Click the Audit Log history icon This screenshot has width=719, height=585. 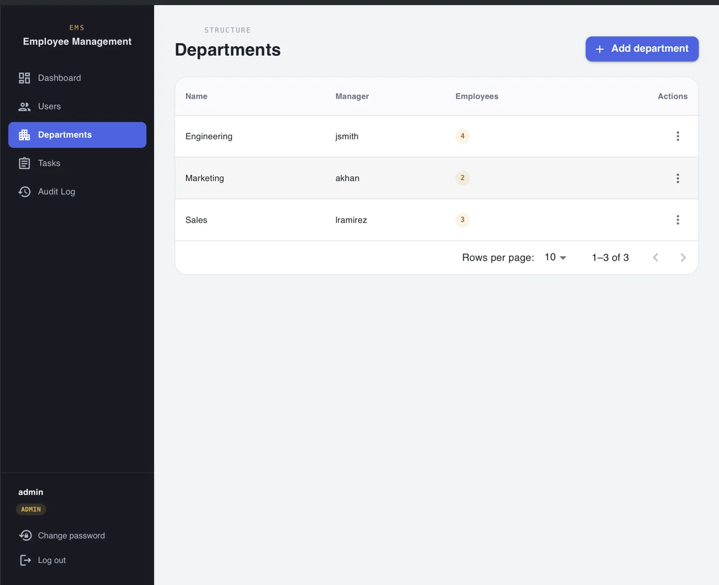tap(24, 192)
